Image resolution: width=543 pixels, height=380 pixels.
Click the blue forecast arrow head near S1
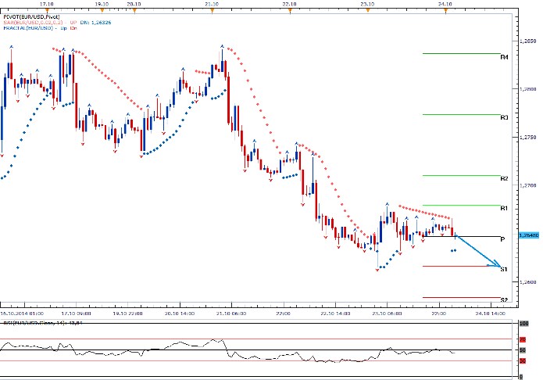pyautogui.click(x=497, y=266)
